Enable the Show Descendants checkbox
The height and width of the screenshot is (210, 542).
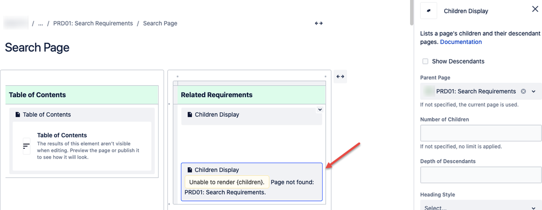425,61
